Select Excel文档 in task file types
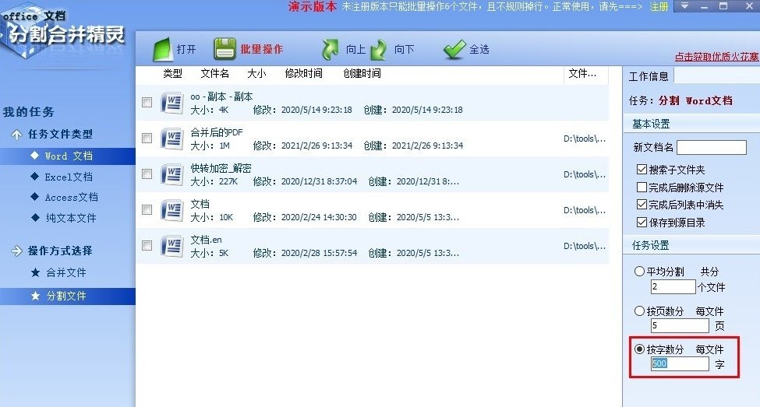Screen dimensions: 760x407 coord(68,177)
